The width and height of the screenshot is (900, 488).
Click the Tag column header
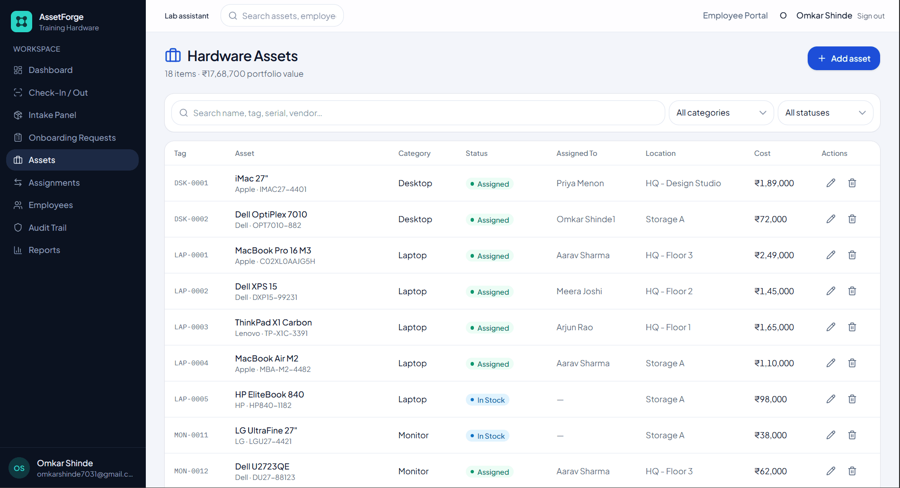(x=180, y=154)
